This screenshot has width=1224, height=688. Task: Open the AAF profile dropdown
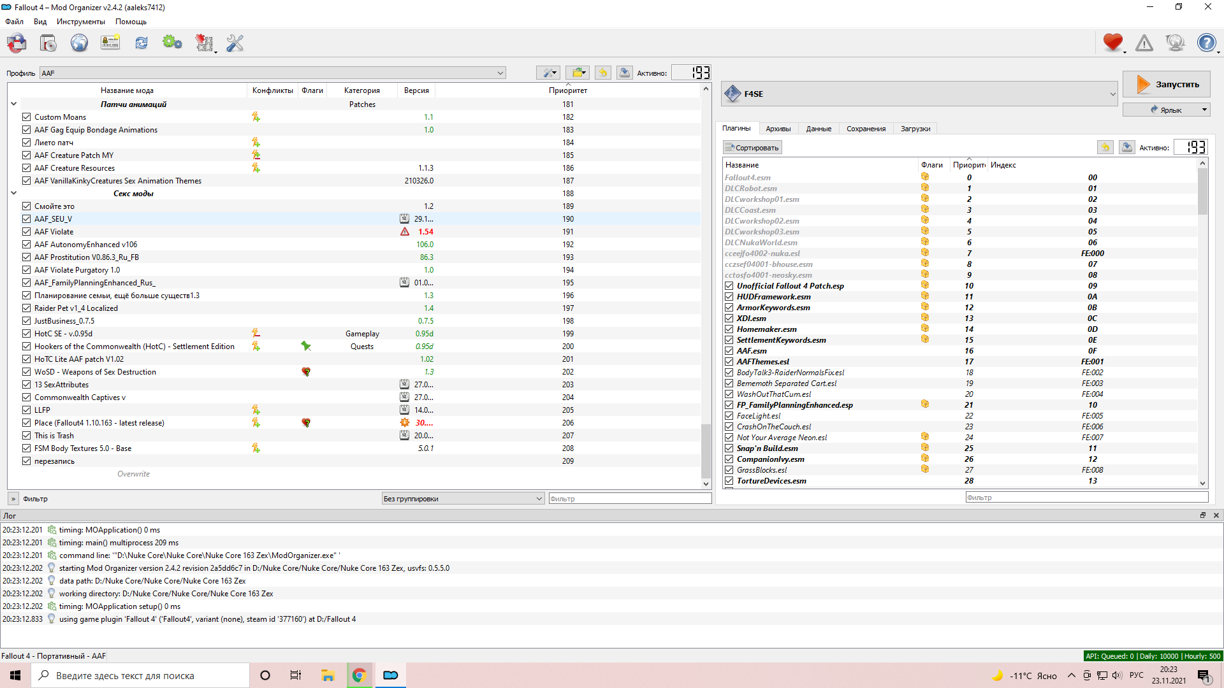272,73
